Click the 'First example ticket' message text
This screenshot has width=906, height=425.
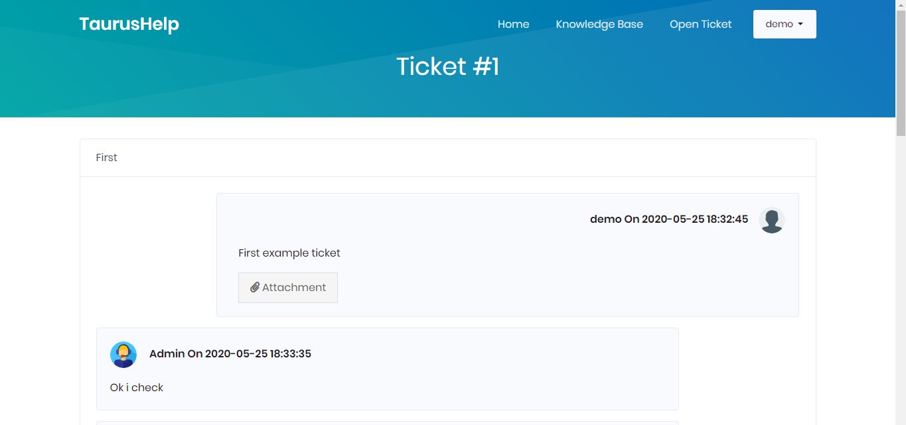click(x=289, y=253)
